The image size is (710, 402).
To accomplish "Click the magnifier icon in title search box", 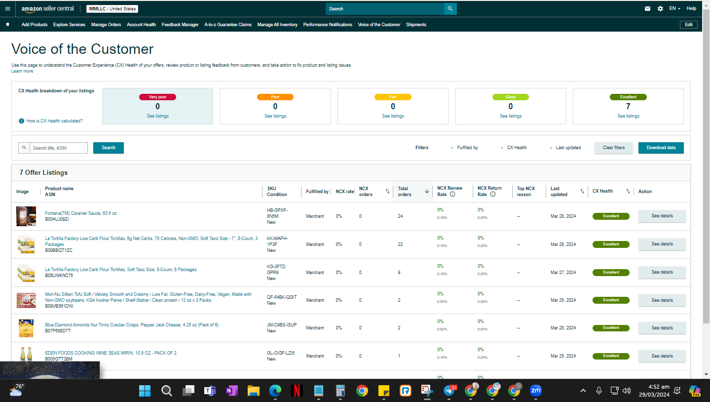I will [x=24, y=148].
